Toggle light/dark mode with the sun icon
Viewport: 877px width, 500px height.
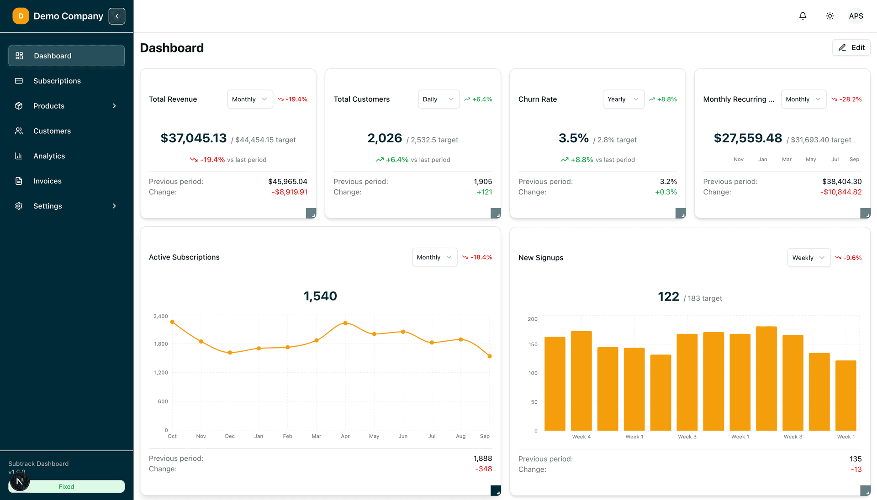[x=830, y=16]
